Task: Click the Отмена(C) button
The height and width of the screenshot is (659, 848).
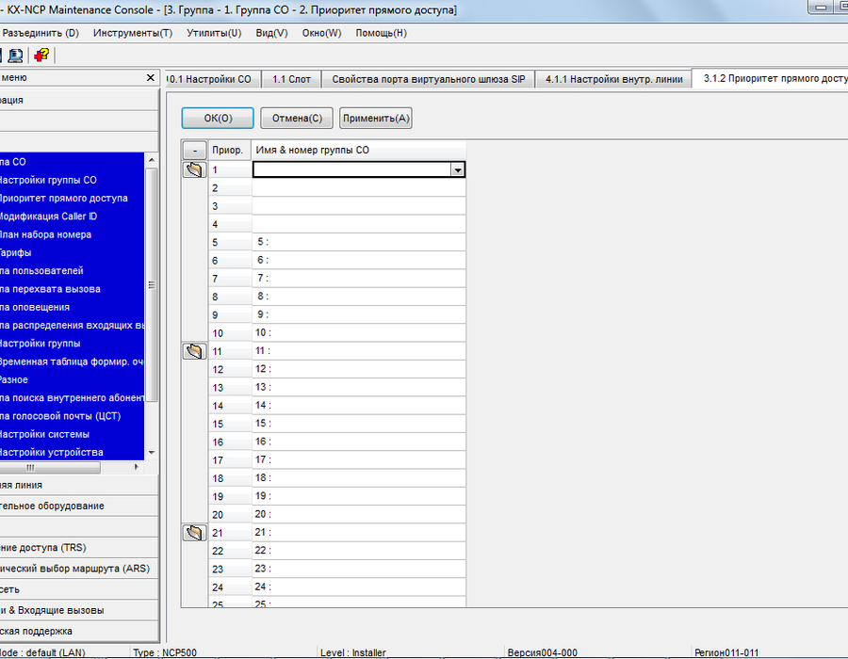Action: coord(297,119)
